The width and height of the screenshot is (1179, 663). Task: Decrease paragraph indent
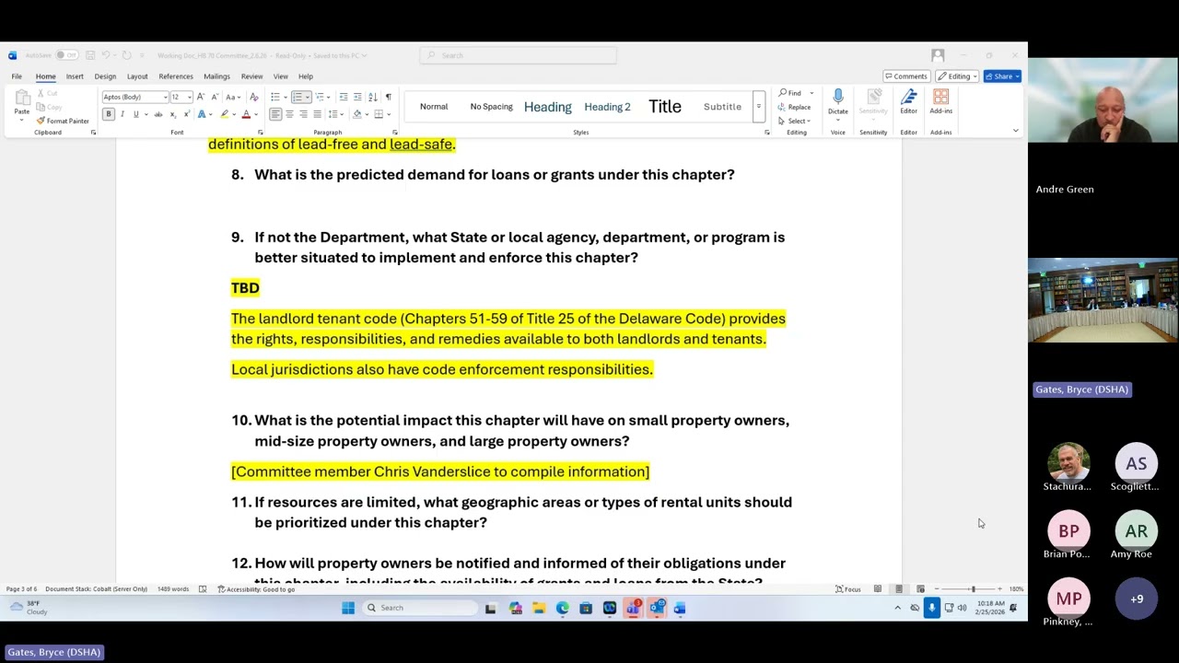[x=344, y=97]
